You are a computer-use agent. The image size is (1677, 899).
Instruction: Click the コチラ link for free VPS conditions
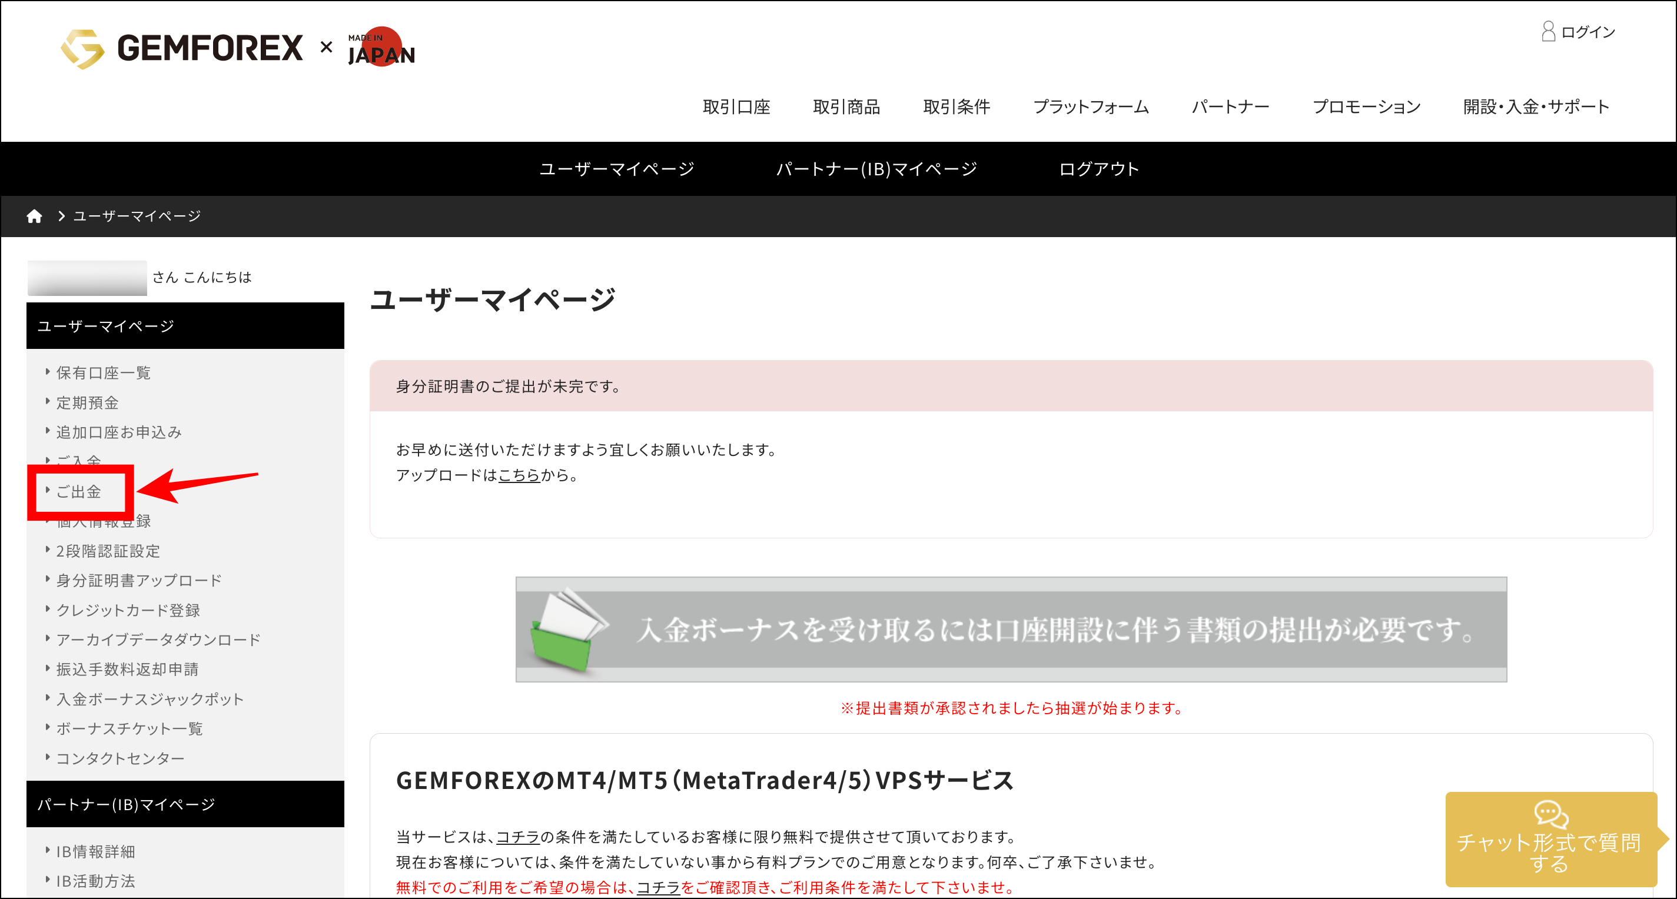point(657,887)
